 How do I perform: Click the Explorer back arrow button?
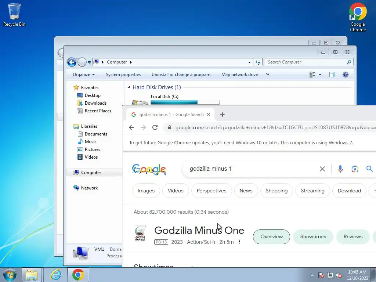pos(72,62)
